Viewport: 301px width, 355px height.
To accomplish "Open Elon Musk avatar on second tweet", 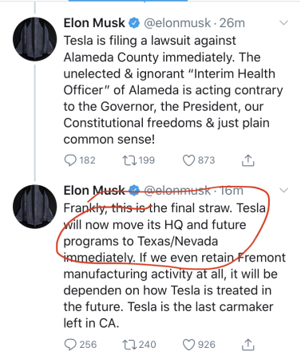I will coord(35,207).
